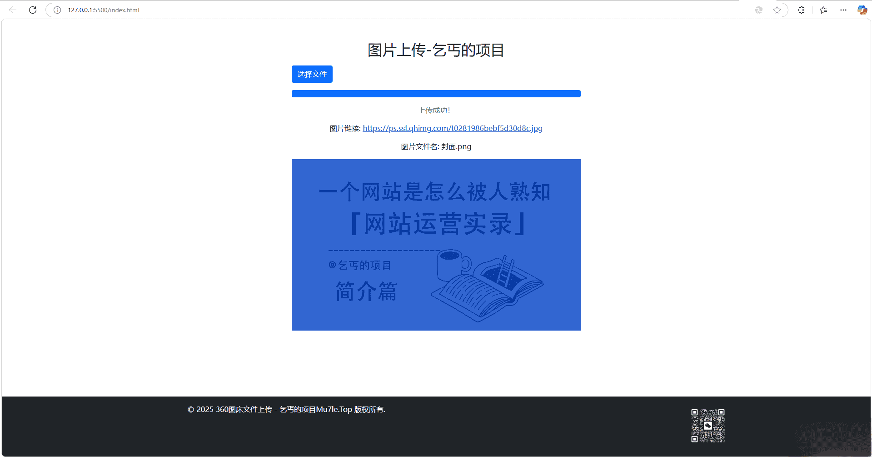
Task: Launch the Copilot icon in the toolbar
Action: pyautogui.click(x=862, y=10)
